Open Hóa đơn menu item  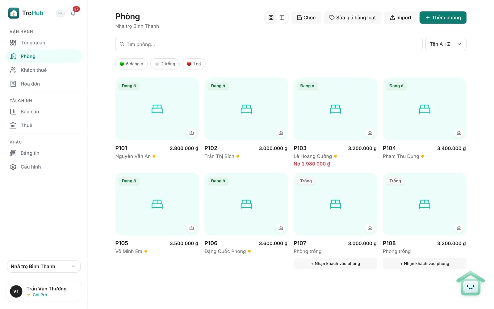[x=44, y=84]
